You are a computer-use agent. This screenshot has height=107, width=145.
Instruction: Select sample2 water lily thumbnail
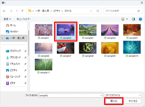point(66,30)
